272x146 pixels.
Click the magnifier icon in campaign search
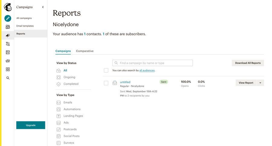(116, 63)
